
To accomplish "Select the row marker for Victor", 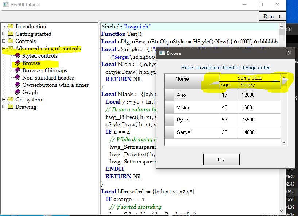I will (169, 108).
